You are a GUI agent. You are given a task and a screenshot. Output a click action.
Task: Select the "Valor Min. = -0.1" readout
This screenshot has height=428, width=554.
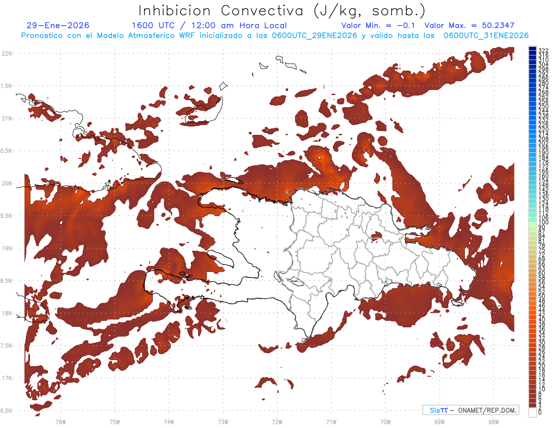pos(378,26)
